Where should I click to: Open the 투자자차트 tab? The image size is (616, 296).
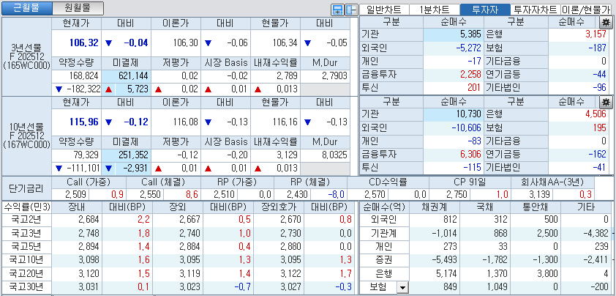coord(535,10)
